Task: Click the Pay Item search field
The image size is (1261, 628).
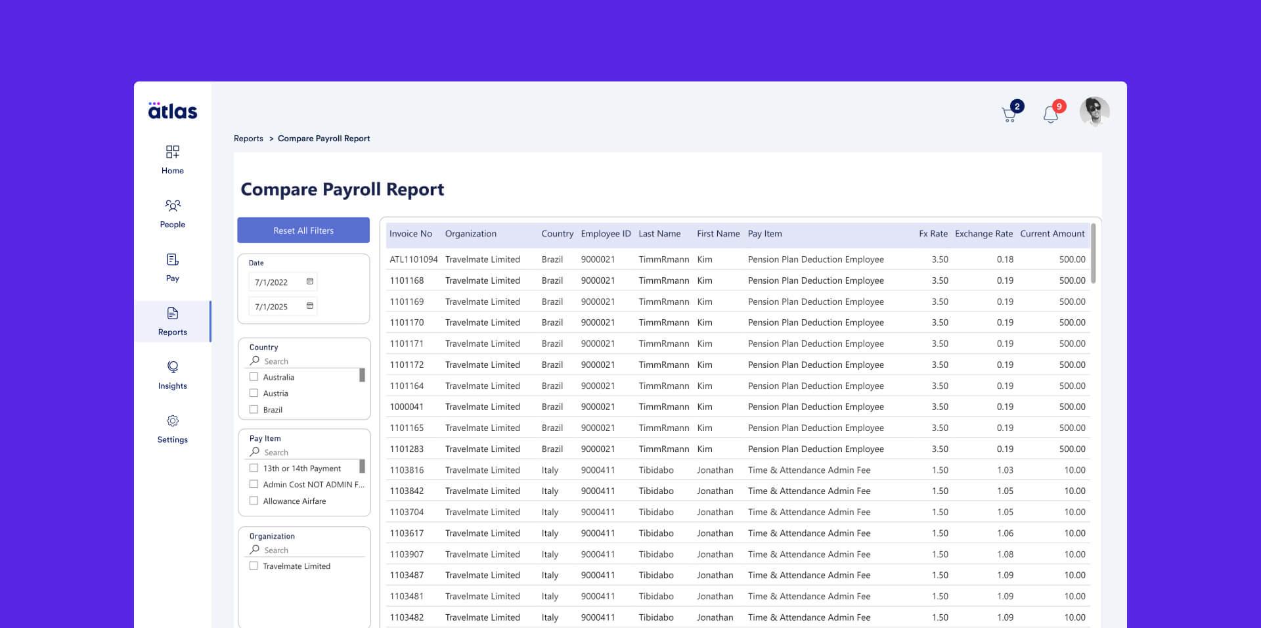Action: [306, 453]
